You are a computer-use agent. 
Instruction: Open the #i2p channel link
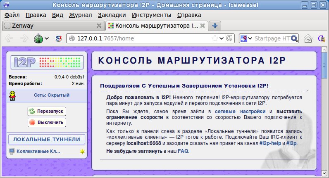pos(291,143)
